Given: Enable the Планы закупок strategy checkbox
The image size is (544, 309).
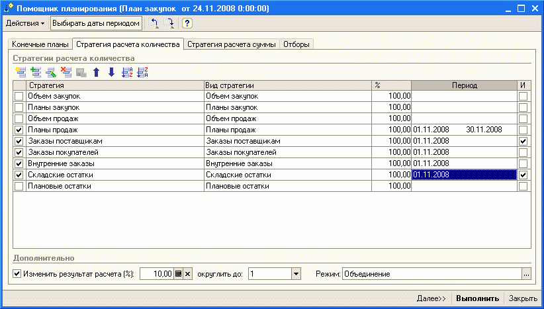Looking at the screenshot, I should [x=19, y=107].
